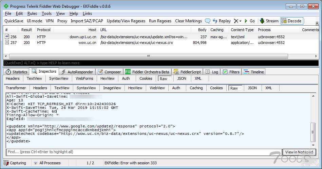Open the Rules menu

pyautogui.click(x=32, y=14)
